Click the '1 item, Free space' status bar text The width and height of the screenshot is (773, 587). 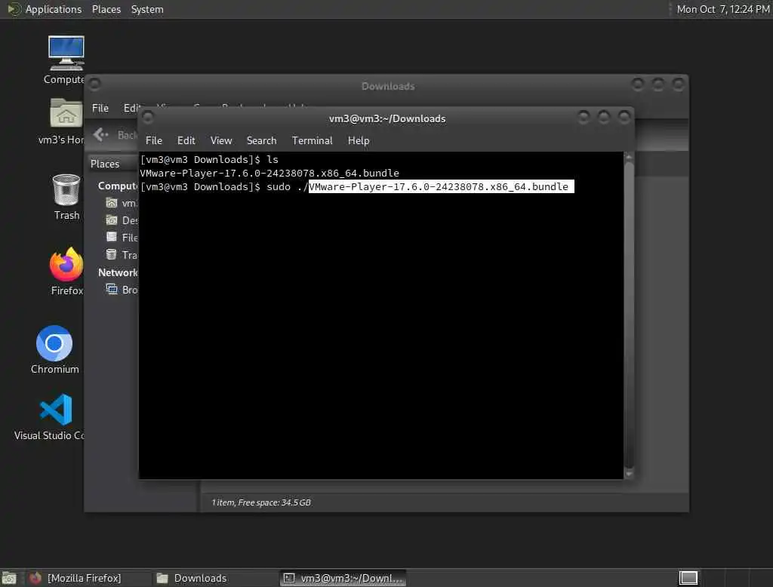click(x=261, y=502)
